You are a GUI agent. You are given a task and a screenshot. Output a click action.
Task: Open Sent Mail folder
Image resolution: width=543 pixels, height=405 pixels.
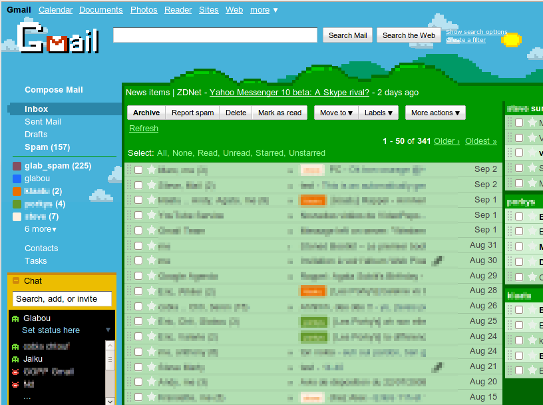[43, 122]
